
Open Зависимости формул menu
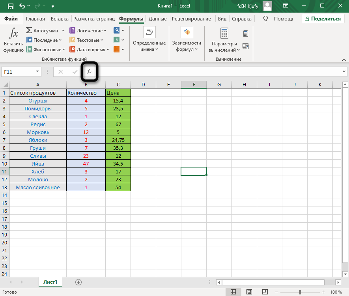[x=187, y=39]
